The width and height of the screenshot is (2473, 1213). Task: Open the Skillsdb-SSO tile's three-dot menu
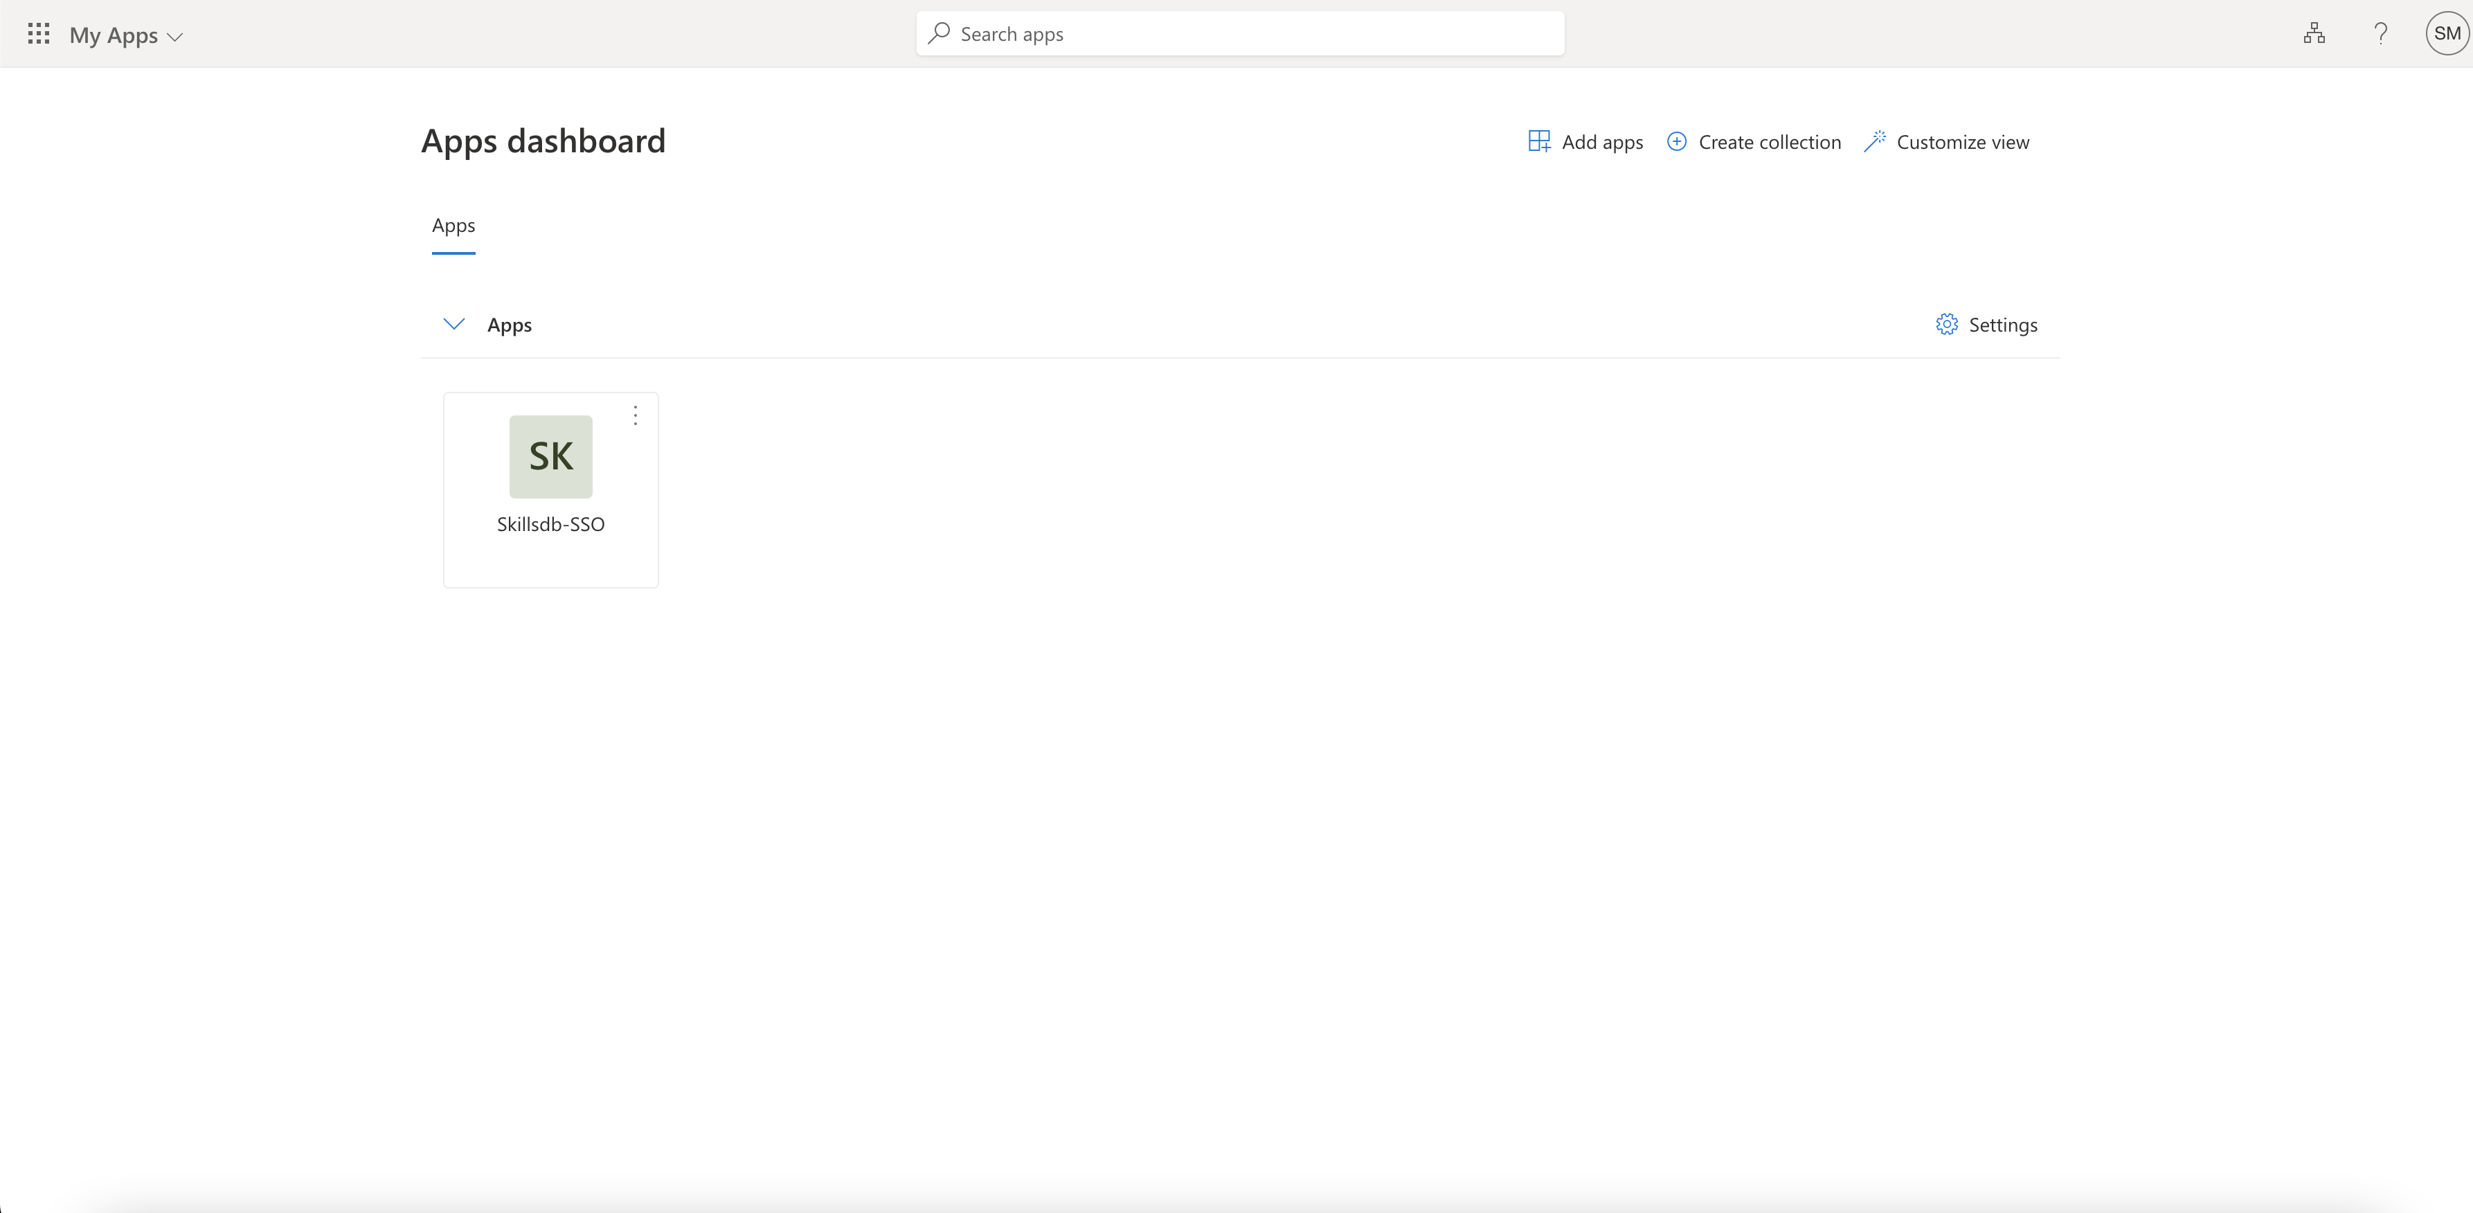click(x=635, y=415)
